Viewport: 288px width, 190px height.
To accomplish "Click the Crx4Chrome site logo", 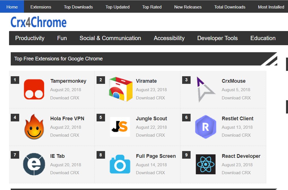I will point(38,22).
